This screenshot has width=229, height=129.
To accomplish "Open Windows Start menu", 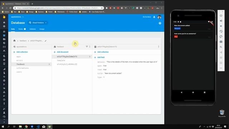I will tap(3, 126).
